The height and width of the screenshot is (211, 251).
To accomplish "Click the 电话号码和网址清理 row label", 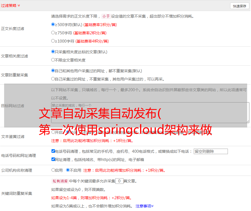I will click(x=18, y=156).
